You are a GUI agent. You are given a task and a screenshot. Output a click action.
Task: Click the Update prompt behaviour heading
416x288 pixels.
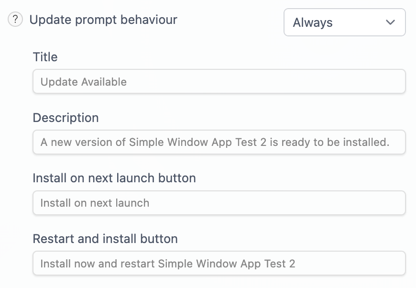point(103,20)
